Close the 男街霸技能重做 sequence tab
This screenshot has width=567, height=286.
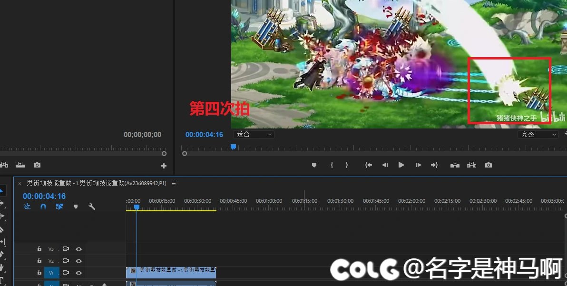click(20, 183)
